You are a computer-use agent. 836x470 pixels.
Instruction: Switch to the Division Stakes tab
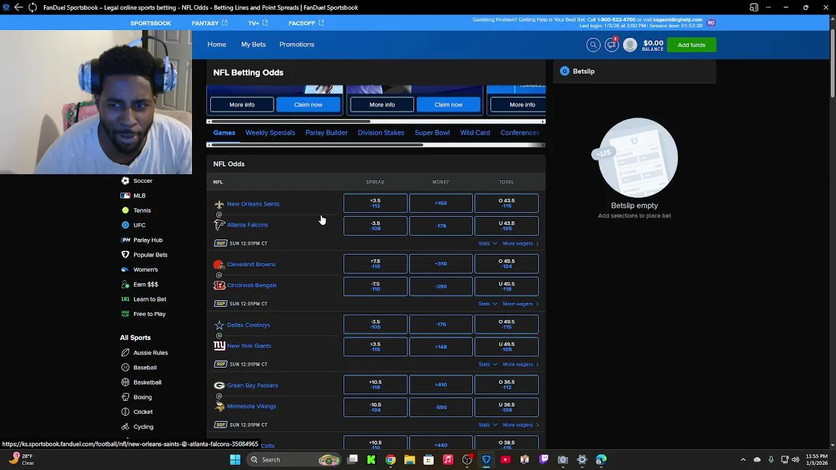coord(381,133)
